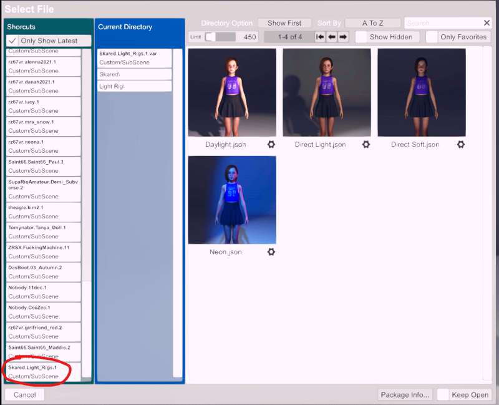The height and width of the screenshot is (405, 499).
Task: Open Package Info
Action: point(405,395)
